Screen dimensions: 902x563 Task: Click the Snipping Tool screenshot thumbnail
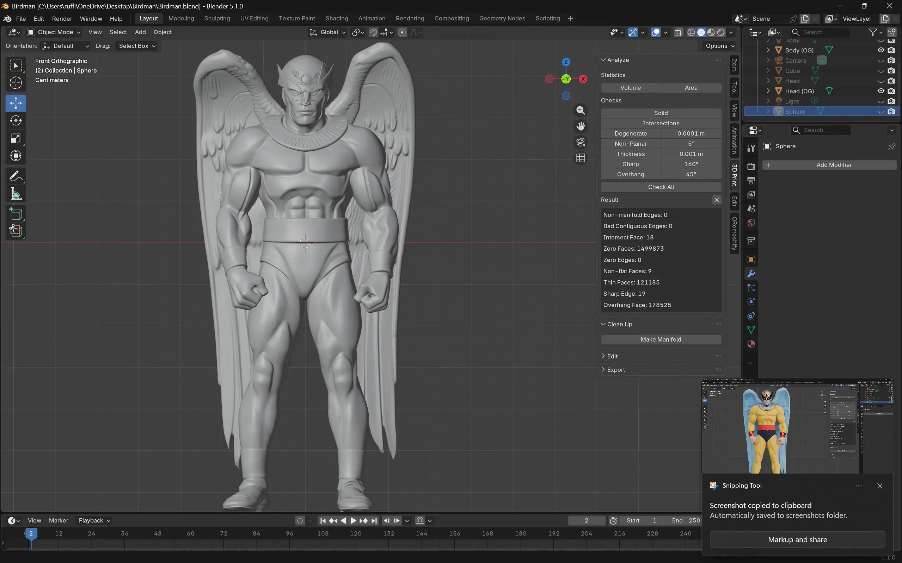797,426
